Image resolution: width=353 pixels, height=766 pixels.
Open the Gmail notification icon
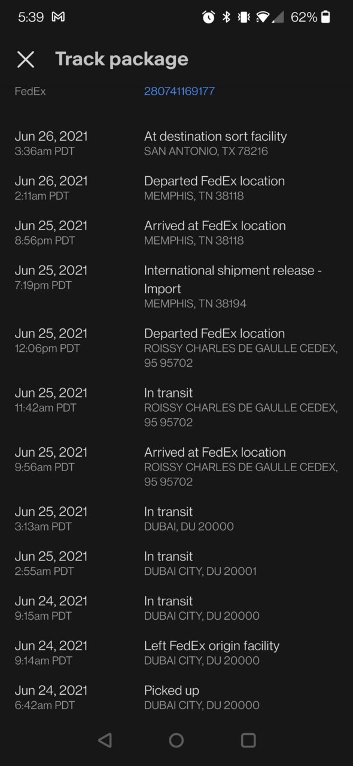point(58,17)
